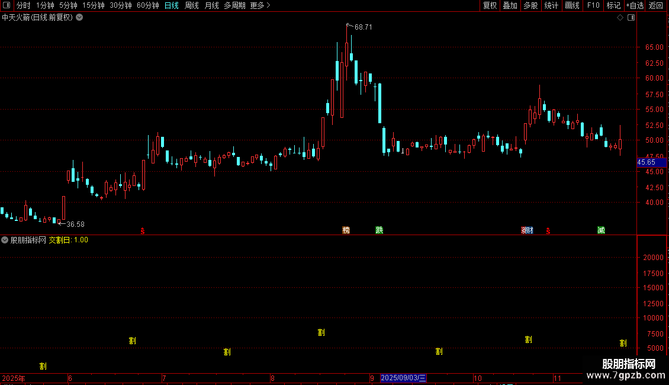Click the 统计 statistics button
Image resolution: width=669 pixels, height=385 pixels.
551,5
